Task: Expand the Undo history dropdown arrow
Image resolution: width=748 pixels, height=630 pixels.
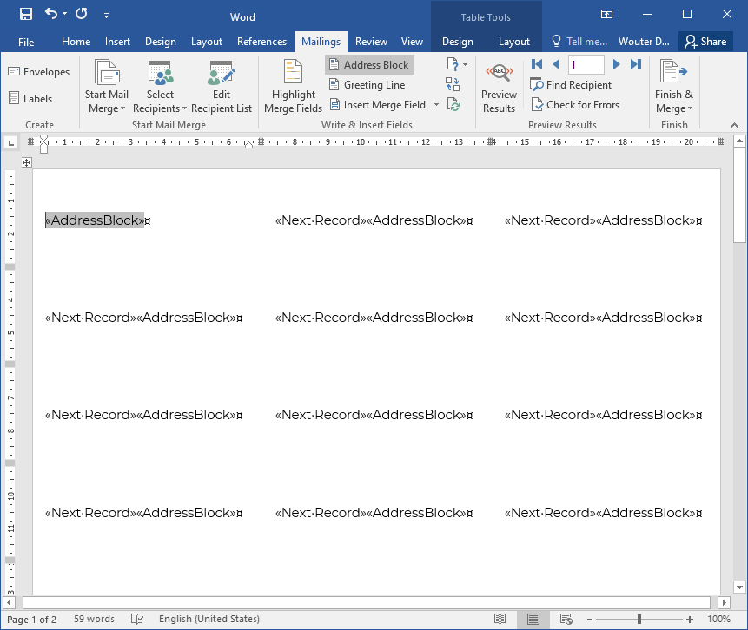Action: pyautogui.click(x=64, y=14)
